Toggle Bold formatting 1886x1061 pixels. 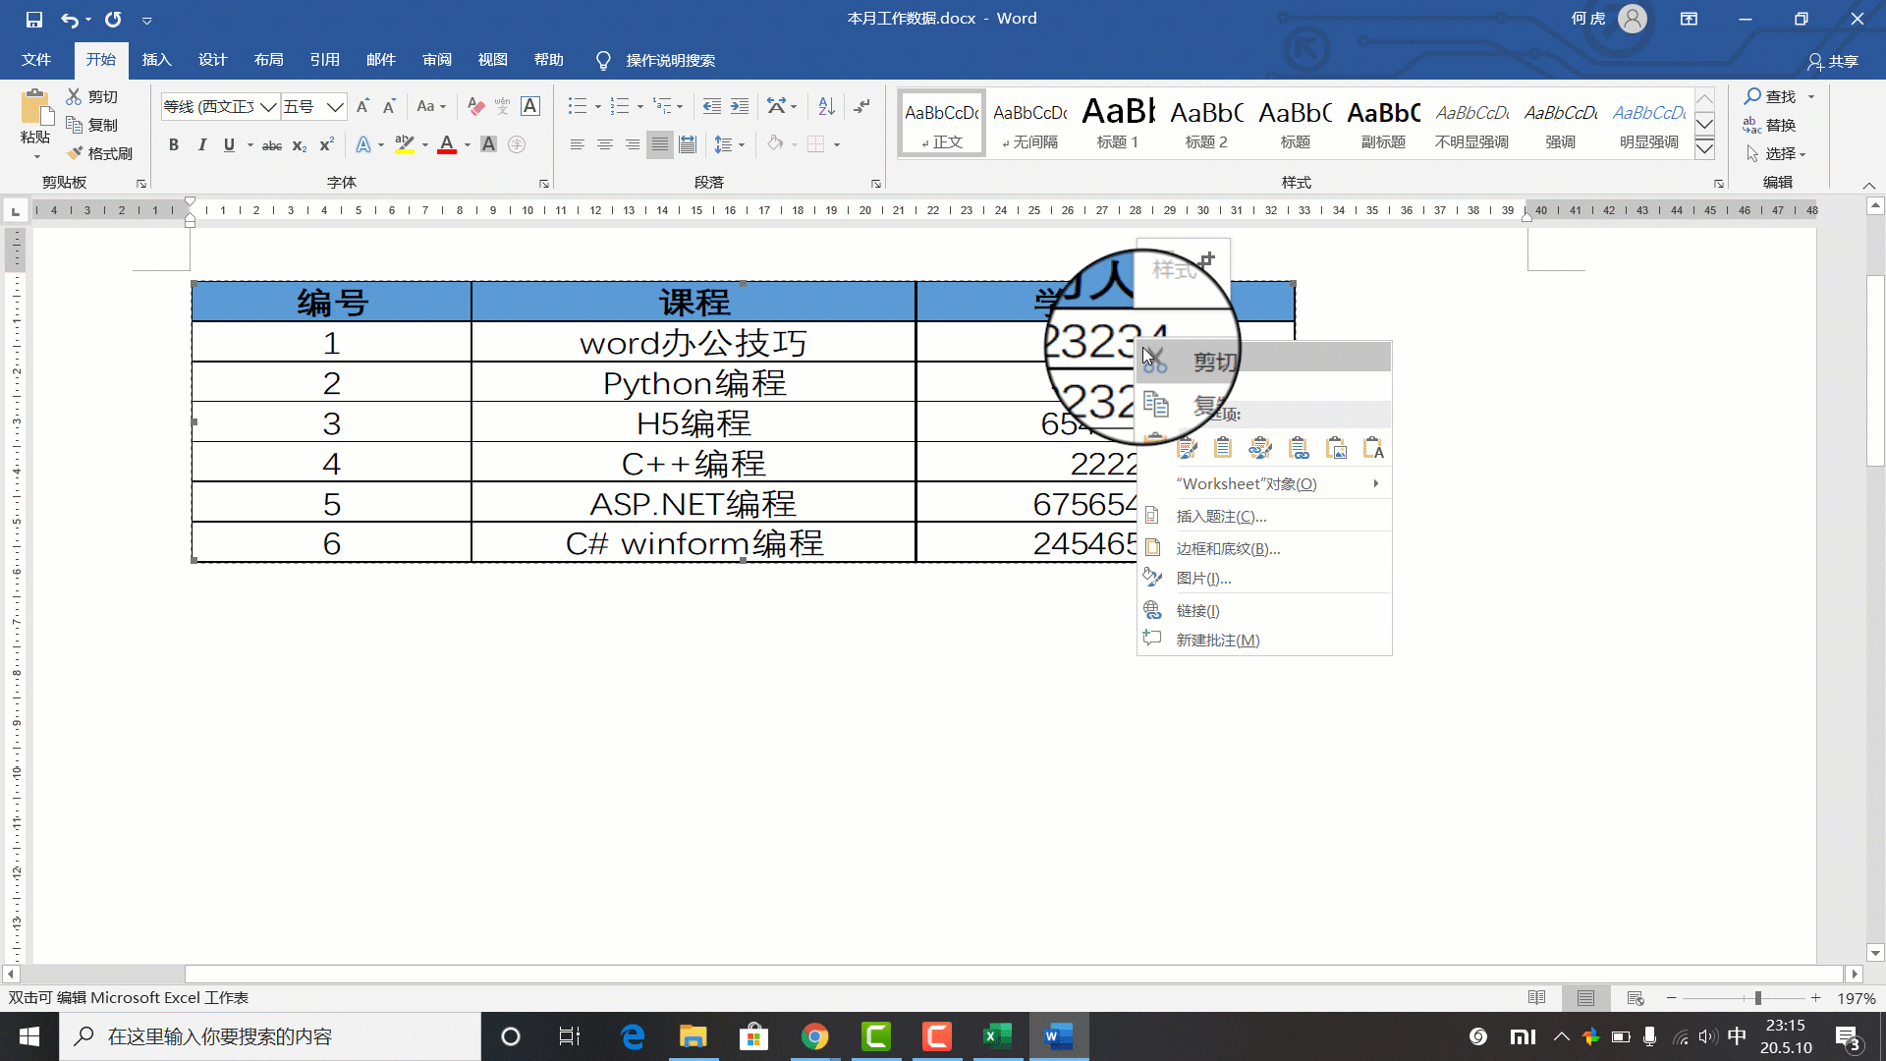[x=174, y=145]
